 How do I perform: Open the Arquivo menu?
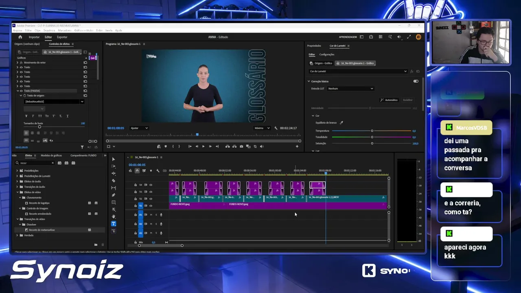(x=18, y=31)
